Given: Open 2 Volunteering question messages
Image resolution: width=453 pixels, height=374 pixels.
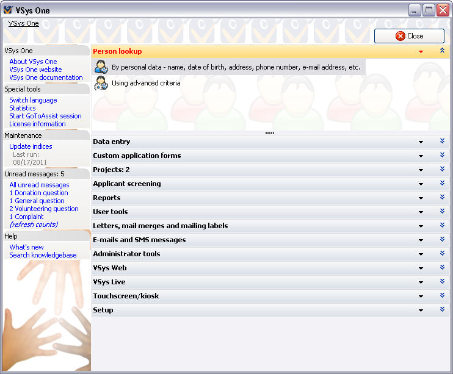Looking at the screenshot, I should click(44, 209).
